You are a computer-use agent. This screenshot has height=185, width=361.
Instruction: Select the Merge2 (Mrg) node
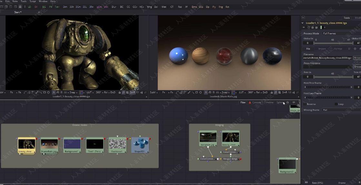230,159
